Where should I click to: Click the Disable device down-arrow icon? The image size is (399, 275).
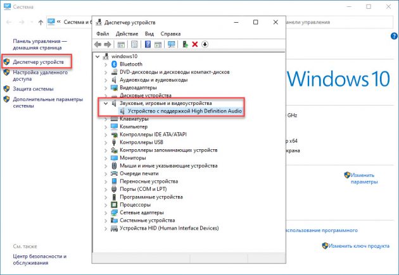tap(205, 44)
